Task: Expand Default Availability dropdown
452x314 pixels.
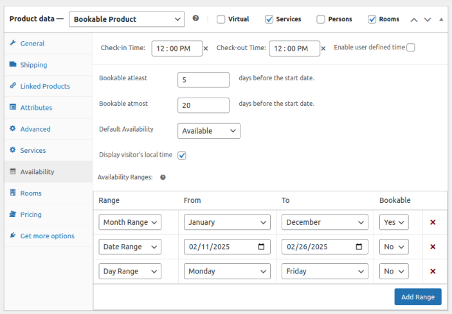Action: pos(208,131)
